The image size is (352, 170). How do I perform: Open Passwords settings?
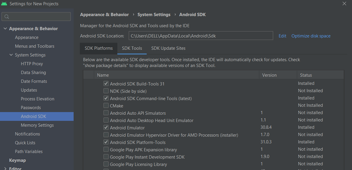[x=31, y=108]
